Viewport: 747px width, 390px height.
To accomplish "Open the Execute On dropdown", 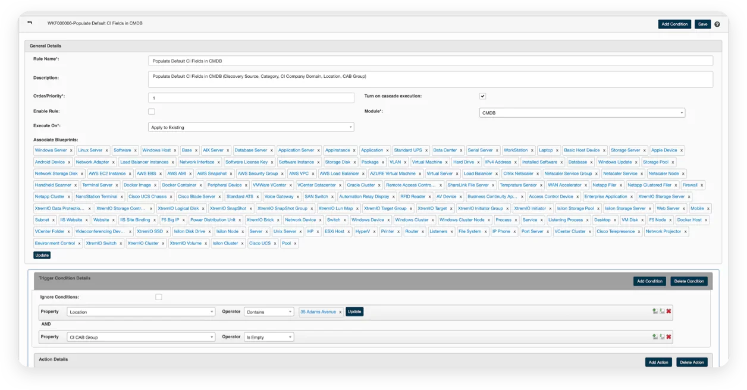I will coord(251,127).
